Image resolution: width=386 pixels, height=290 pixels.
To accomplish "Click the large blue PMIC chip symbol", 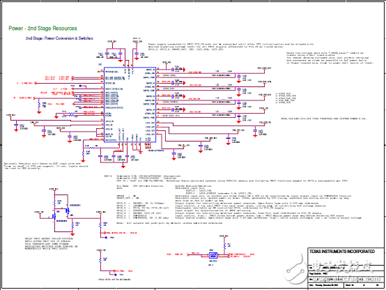I will pyautogui.click(x=130, y=105).
